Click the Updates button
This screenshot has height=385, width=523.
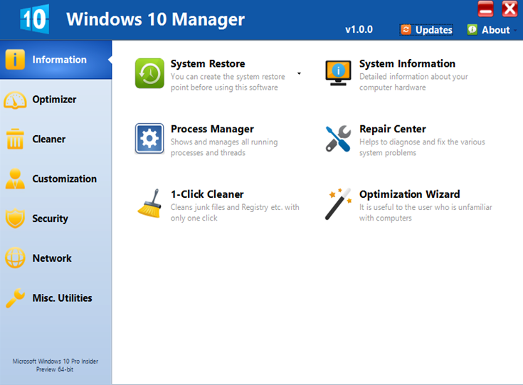coord(427,30)
